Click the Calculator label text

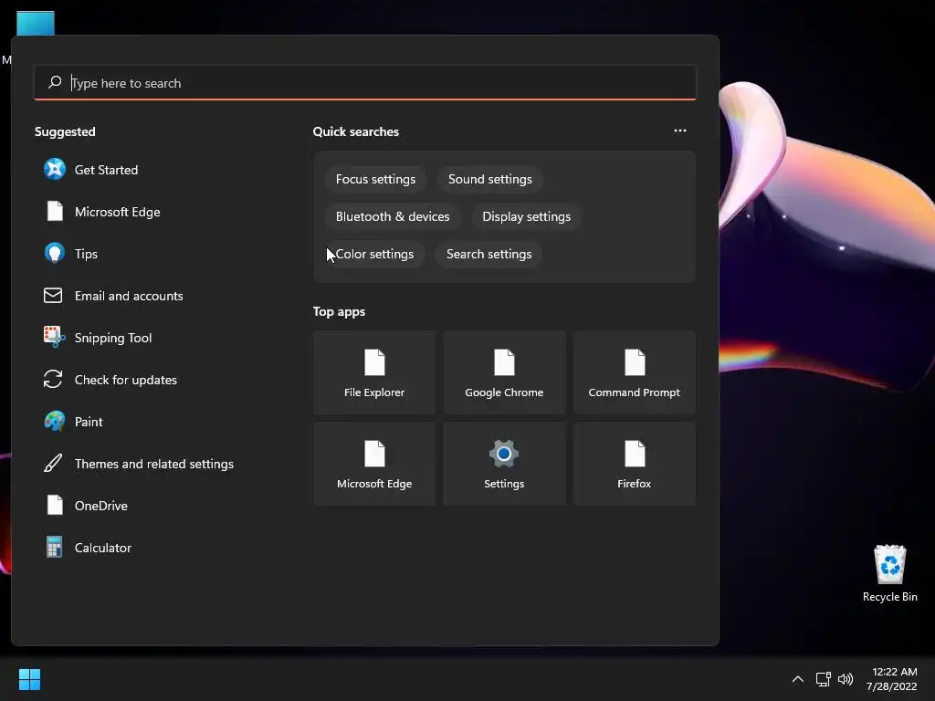pos(102,548)
